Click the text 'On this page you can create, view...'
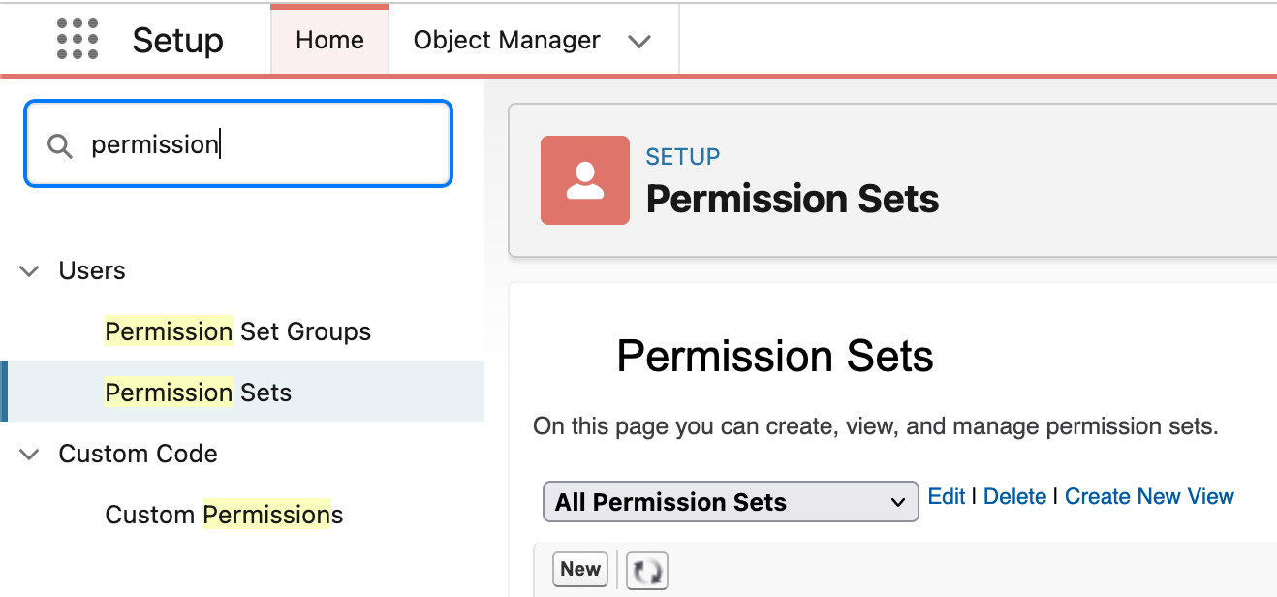 point(876,426)
